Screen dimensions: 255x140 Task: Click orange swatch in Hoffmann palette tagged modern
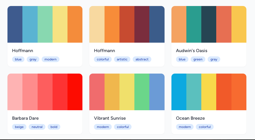pos(75,24)
